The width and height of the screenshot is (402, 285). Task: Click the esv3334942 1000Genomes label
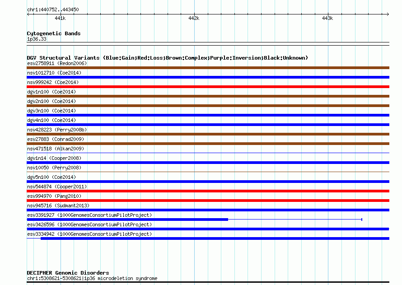coord(89,234)
